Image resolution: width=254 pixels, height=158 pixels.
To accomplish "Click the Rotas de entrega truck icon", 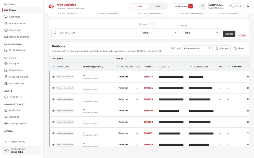I will pyautogui.click(x=6, y=37).
